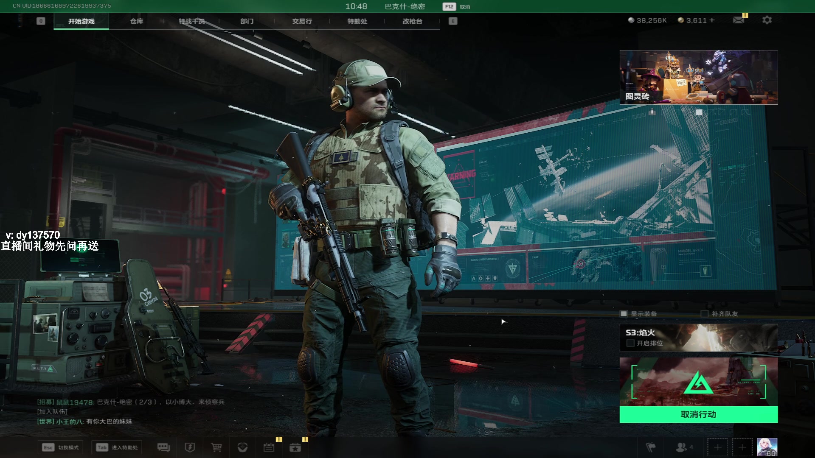Image resolution: width=815 pixels, height=458 pixels.
Task: Click the 加入队伍 link in chat
Action: point(52,411)
